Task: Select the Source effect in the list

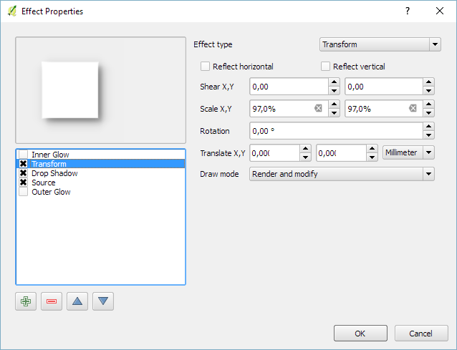Action: click(44, 183)
